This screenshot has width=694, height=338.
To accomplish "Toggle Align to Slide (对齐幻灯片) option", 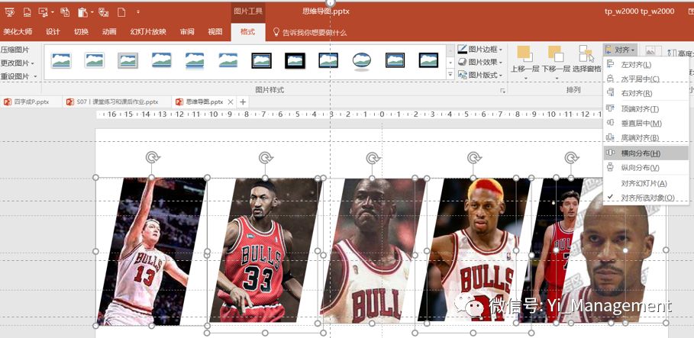I will pyautogui.click(x=645, y=183).
